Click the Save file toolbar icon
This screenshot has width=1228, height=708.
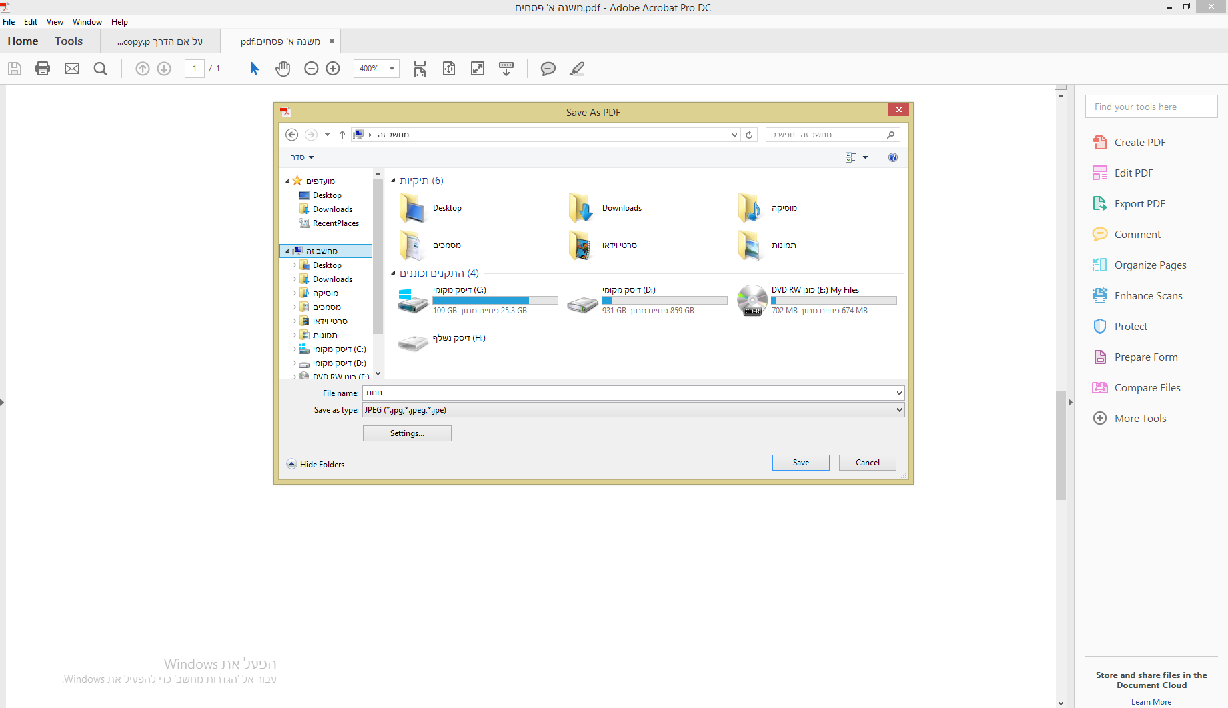point(15,69)
